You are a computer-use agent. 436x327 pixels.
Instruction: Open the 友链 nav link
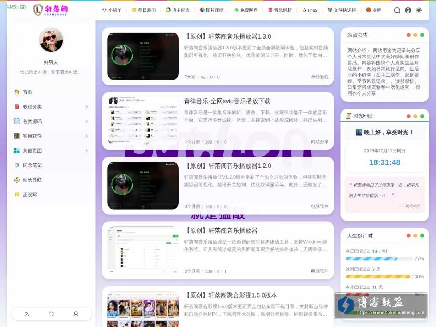[374, 10]
